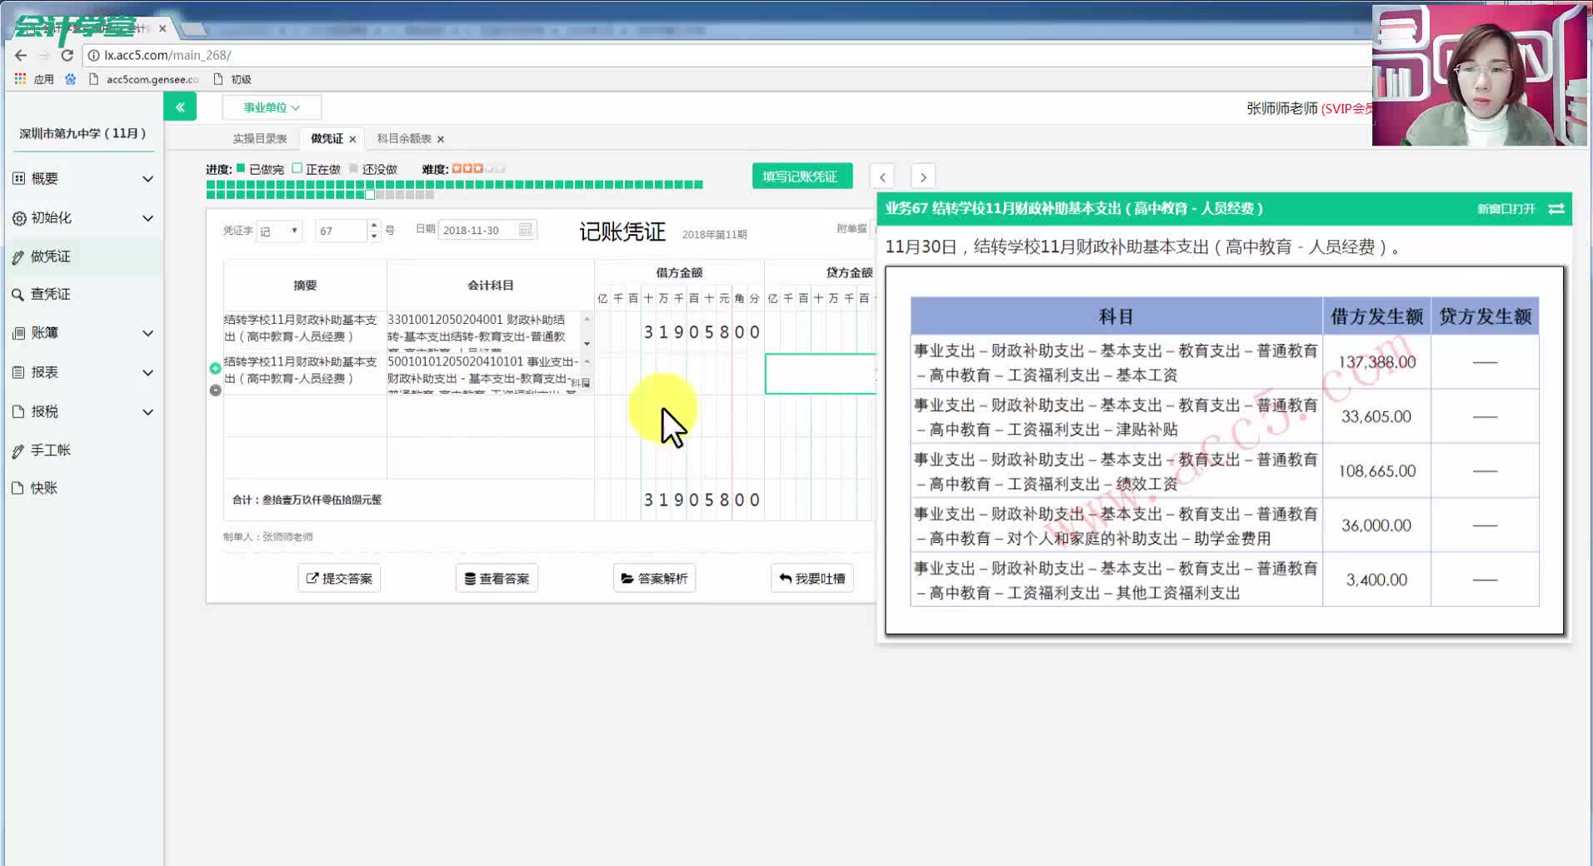Open the 初级 bookmark

tap(232, 79)
